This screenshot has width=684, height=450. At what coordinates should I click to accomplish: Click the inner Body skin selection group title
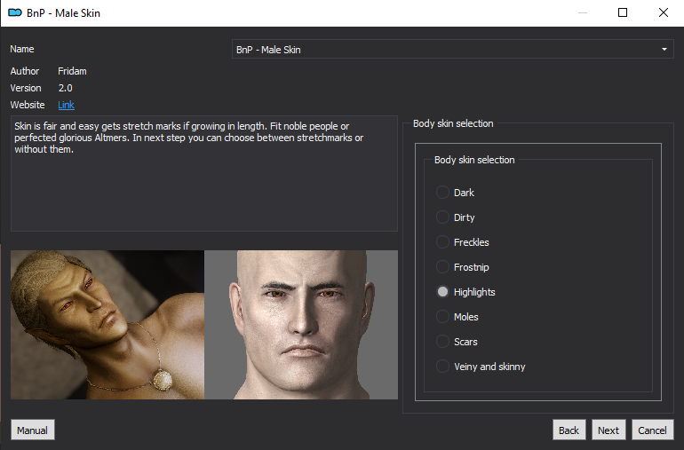[x=474, y=160]
